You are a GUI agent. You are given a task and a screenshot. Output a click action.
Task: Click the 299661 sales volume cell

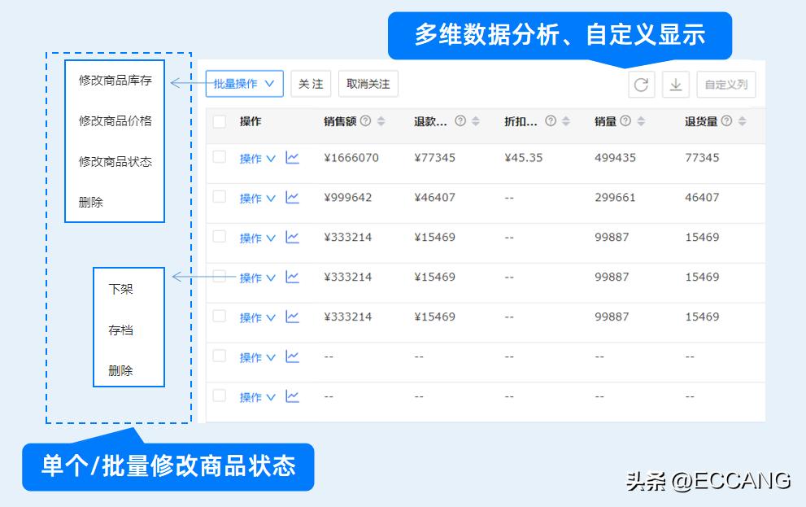point(616,198)
